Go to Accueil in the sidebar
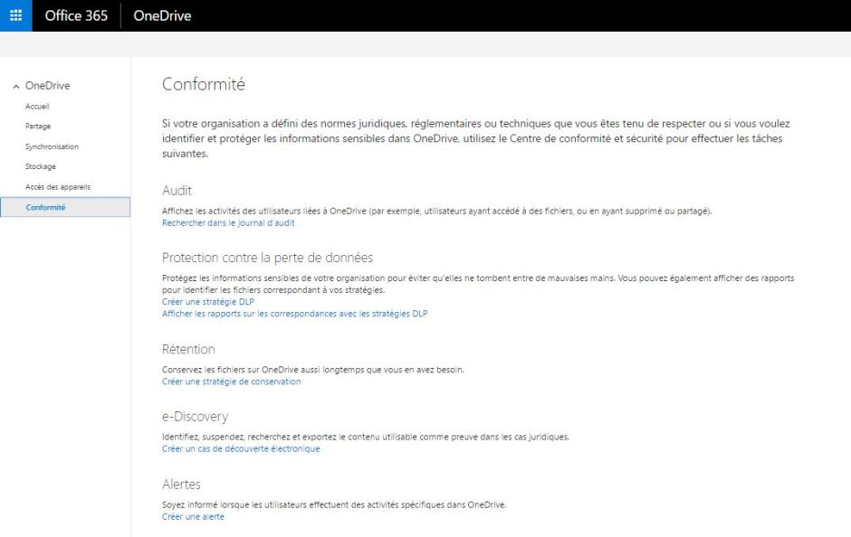Viewport: 851px width, 537px height. click(37, 107)
